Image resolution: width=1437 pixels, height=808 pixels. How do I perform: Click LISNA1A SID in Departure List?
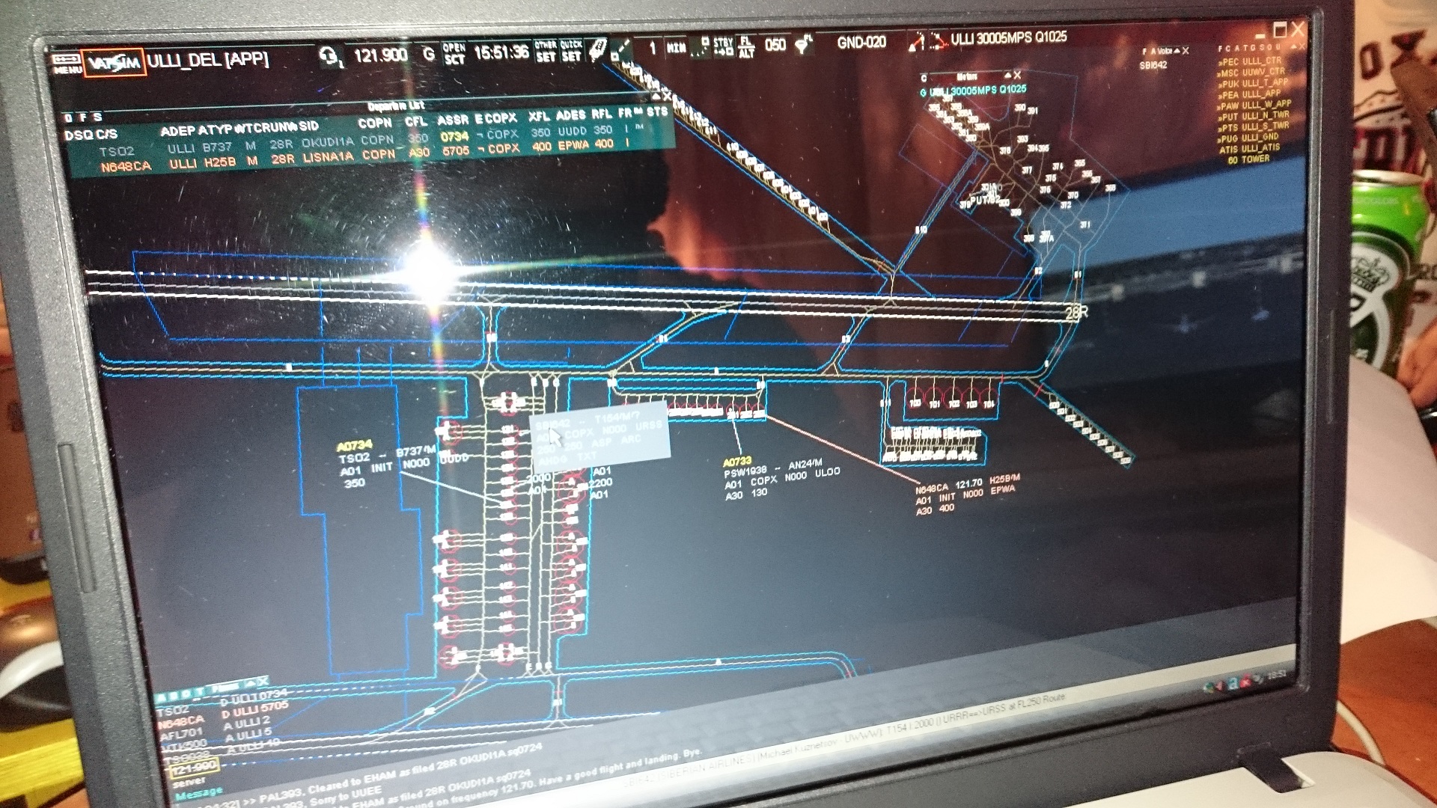(327, 157)
